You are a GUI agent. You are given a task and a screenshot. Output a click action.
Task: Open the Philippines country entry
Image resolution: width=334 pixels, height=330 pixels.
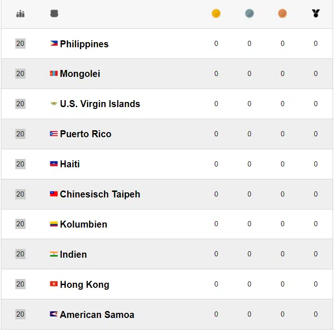click(x=84, y=44)
